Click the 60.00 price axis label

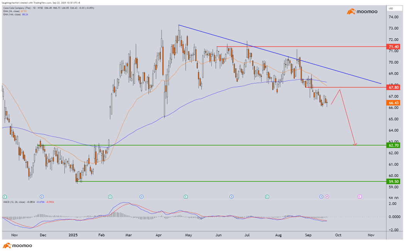(x=394, y=176)
